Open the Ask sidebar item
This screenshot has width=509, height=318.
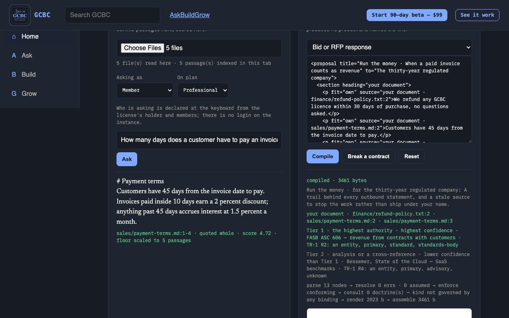pyautogui.click(x=40, y=56)
